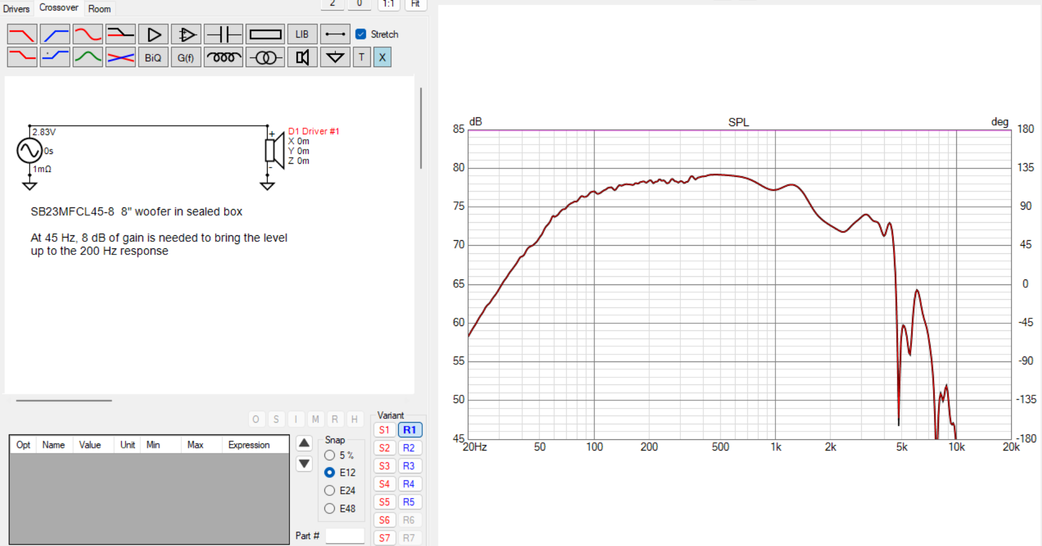Image resolution: width=1042 pixels, height=546 pixels.
Task: Store variant in slot S5
Action: [384, 502]
